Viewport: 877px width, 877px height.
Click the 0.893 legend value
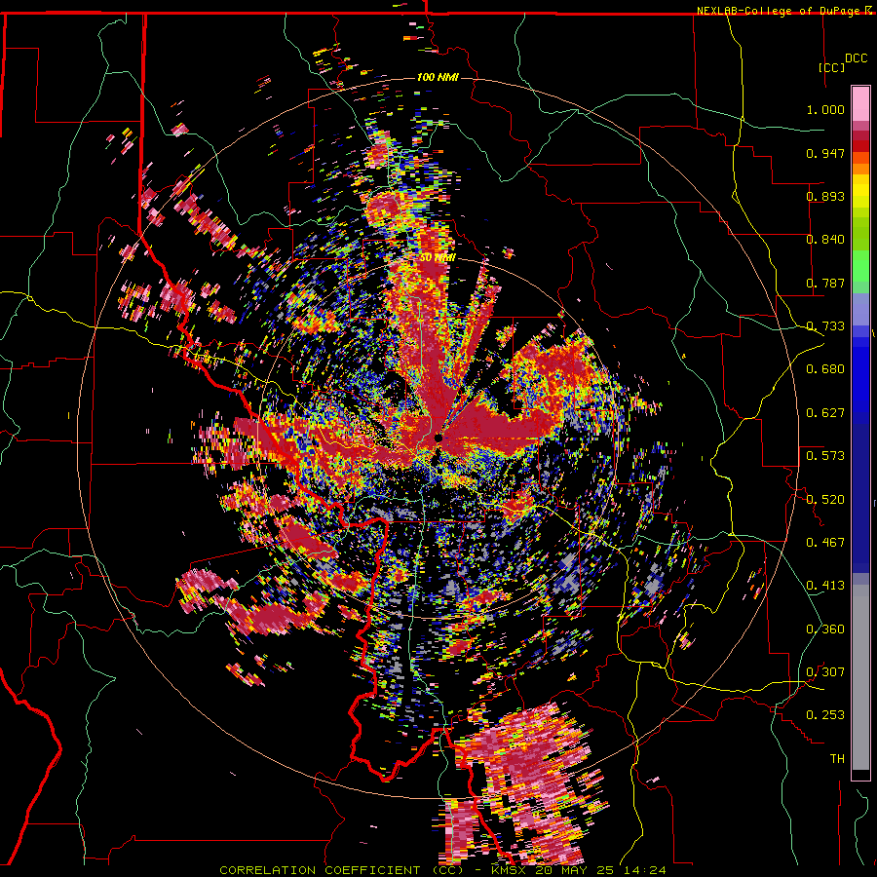pos(825,196)
